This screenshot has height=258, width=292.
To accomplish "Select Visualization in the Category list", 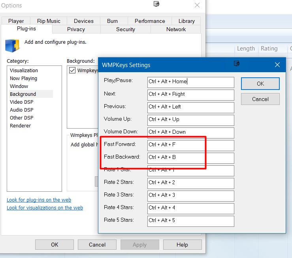I will click(x=24, y=71).
